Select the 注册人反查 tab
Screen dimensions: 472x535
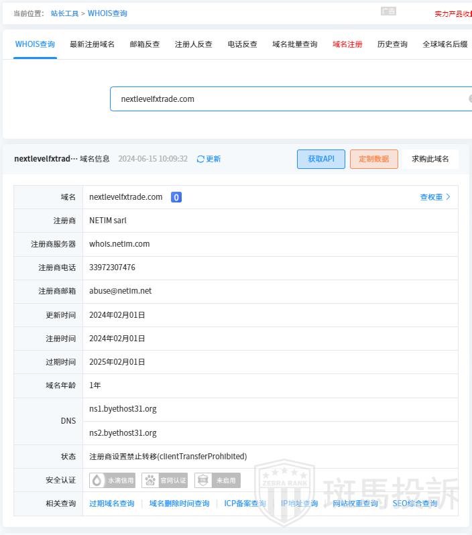193,44
